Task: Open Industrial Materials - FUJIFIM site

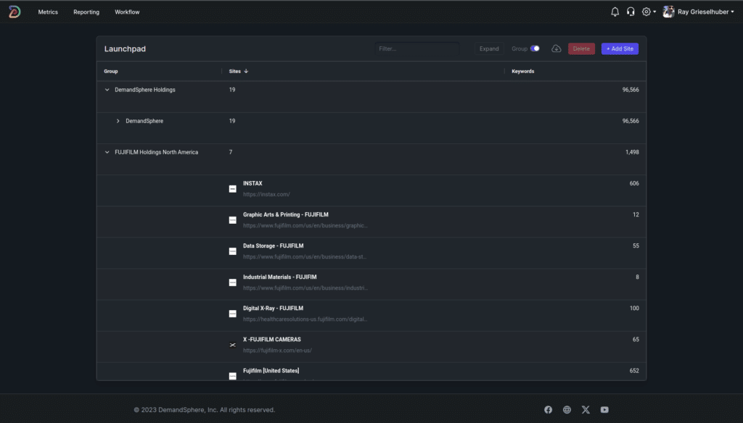Action: (279, 277)
